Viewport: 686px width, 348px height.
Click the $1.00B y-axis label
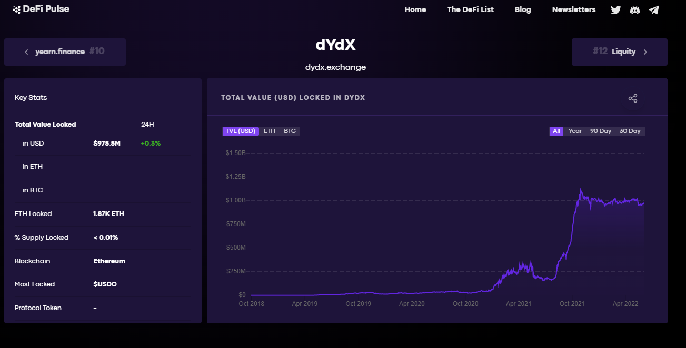[235, 200]
